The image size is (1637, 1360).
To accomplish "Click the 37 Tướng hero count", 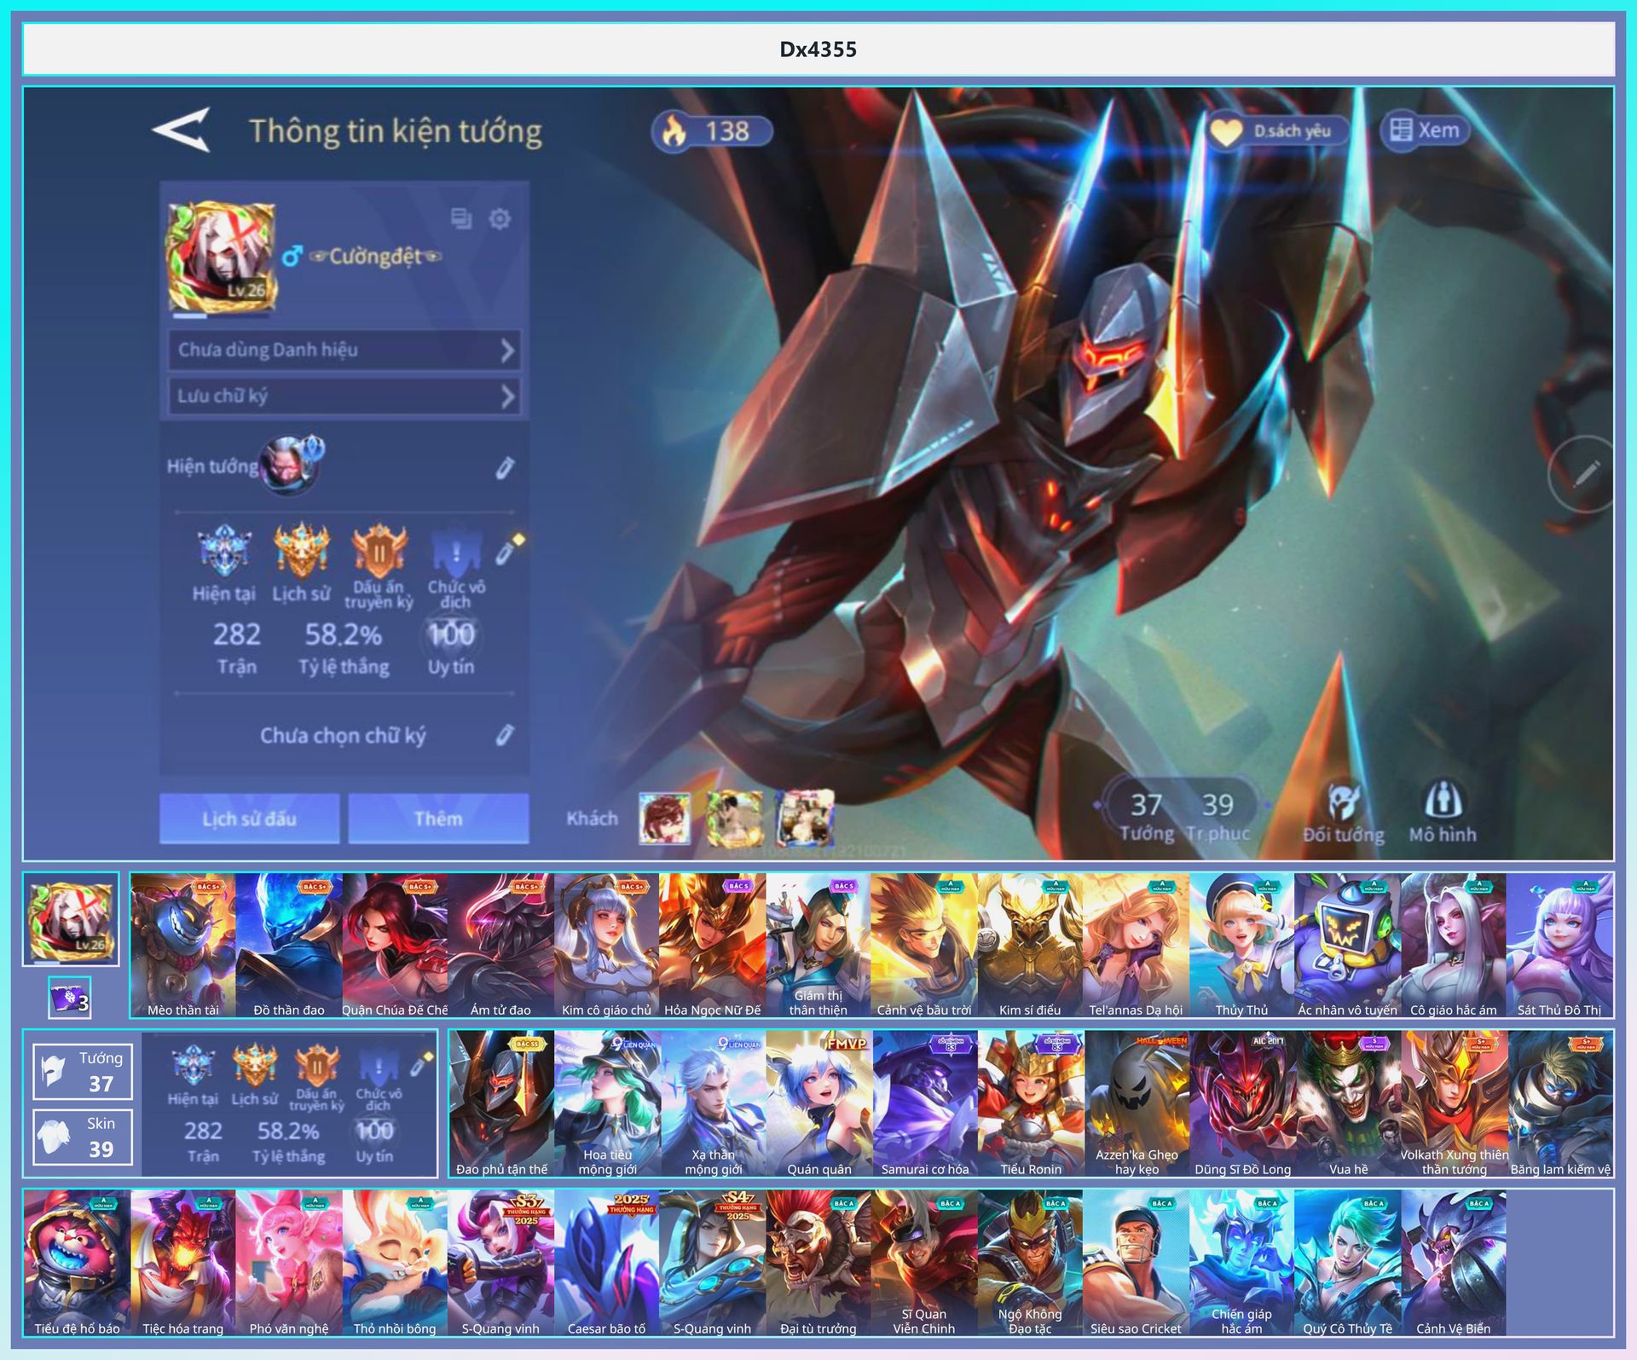I will tap(1146, 816).
